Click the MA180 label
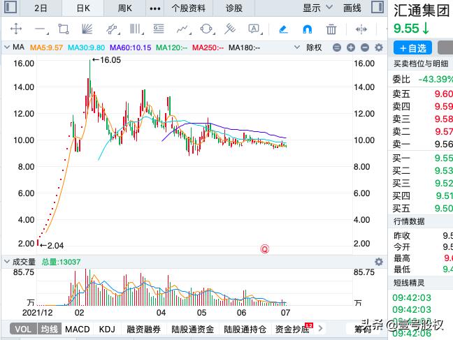The height and width of the screenshot is (340, 453). click(x=244, y=47)
